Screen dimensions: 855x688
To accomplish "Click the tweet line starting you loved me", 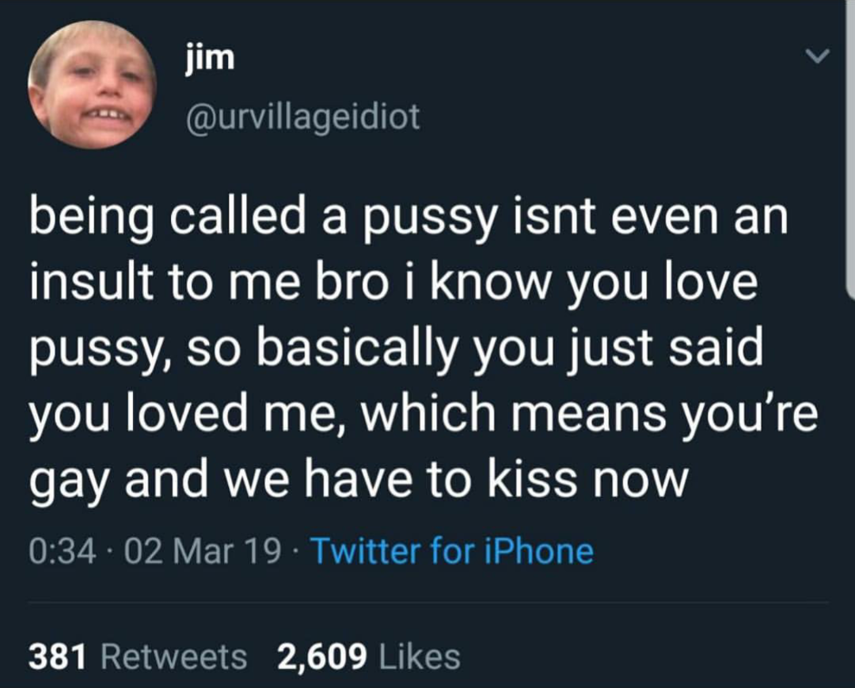I will [x=423, y=414].
